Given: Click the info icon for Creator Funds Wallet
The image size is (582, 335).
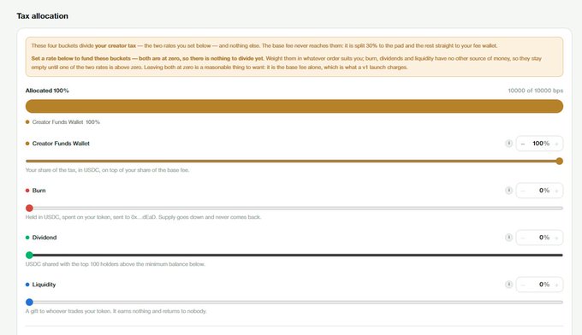Looking at the screenshot, I should pos(509,144).
